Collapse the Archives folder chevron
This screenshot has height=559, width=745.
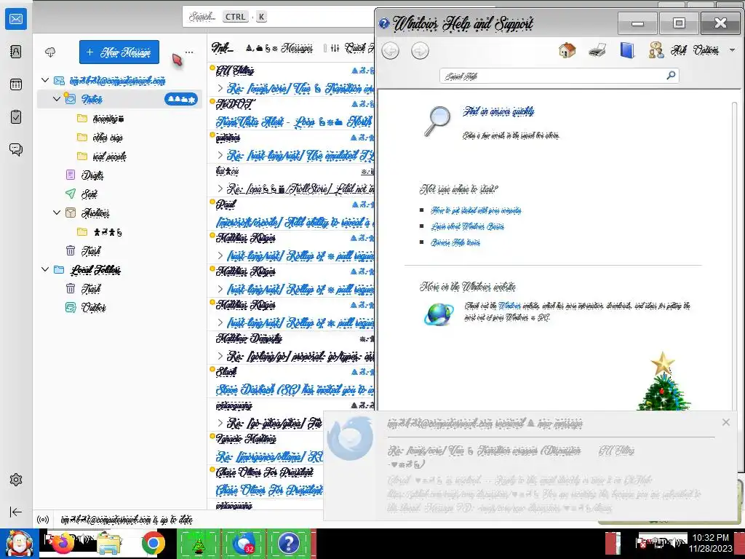[57, 213]
